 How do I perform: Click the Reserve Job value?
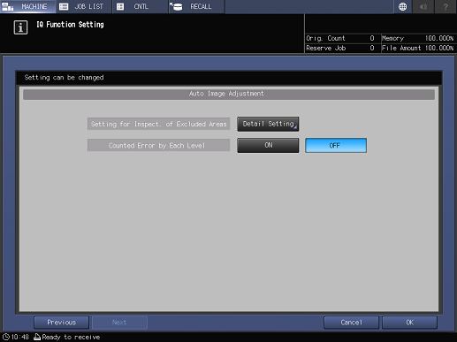372,48
